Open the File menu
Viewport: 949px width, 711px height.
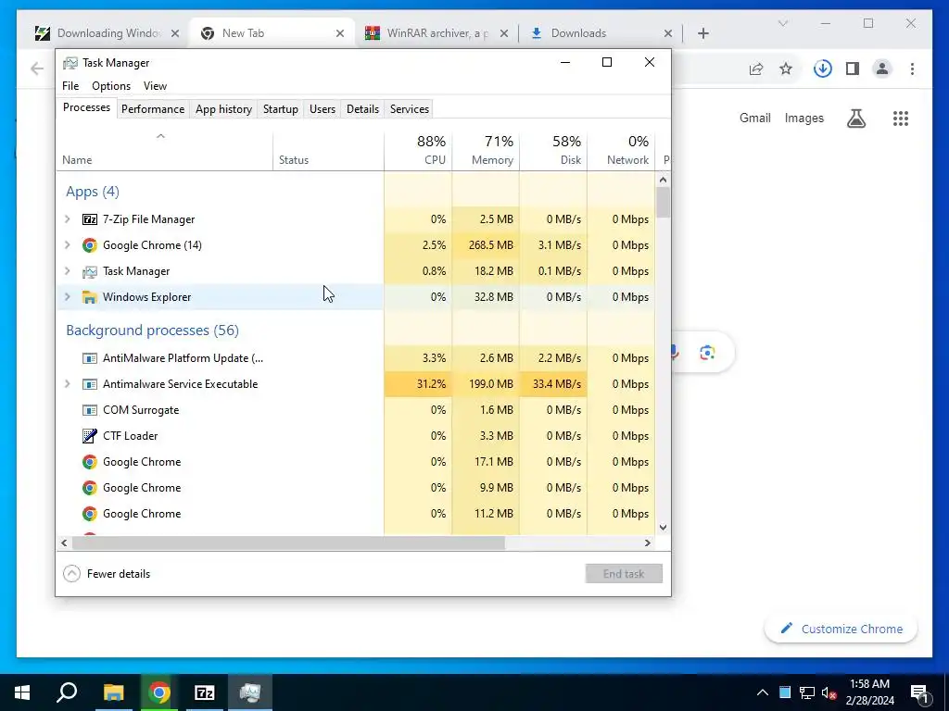tap(70, 86)
